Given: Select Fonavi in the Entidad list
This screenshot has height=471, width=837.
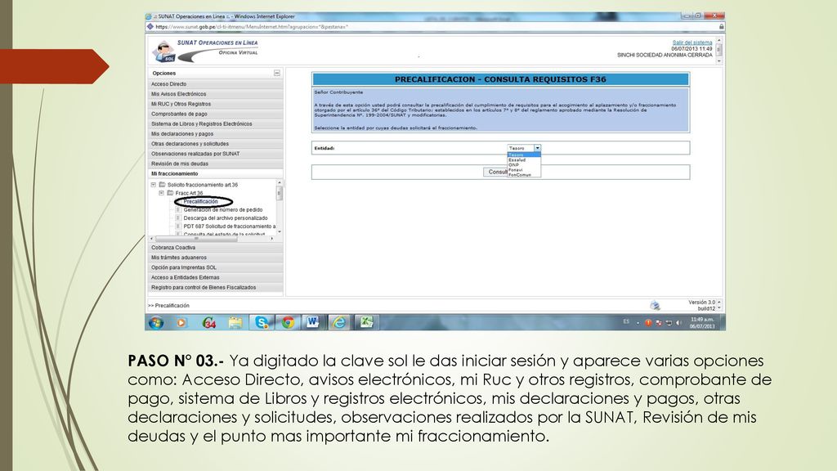Looking at the screenshot, I should pyautogui.click(x=524, y=170).
